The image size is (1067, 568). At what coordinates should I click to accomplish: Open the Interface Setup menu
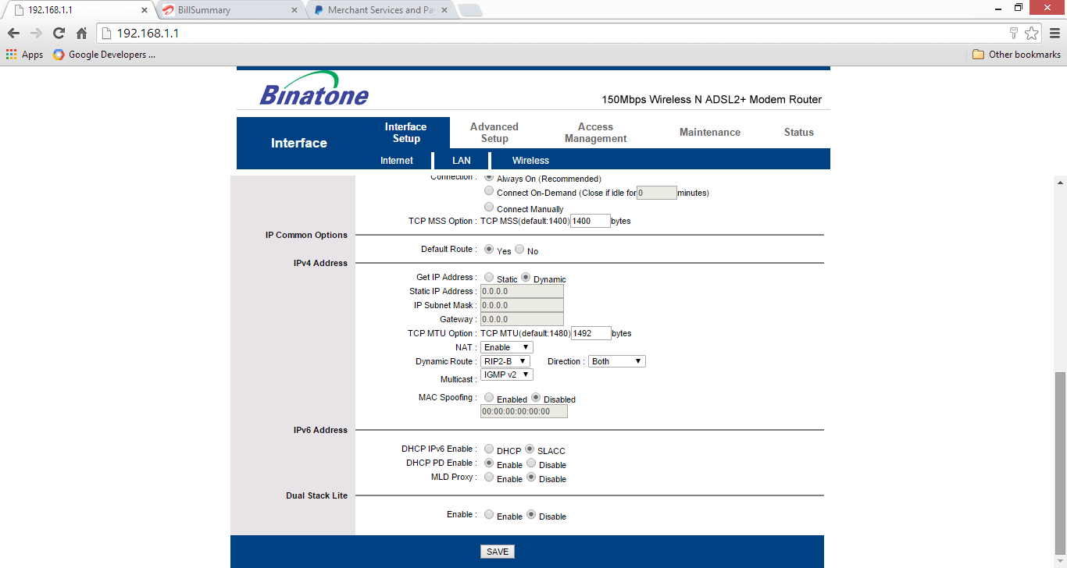(x=406, y=133)
